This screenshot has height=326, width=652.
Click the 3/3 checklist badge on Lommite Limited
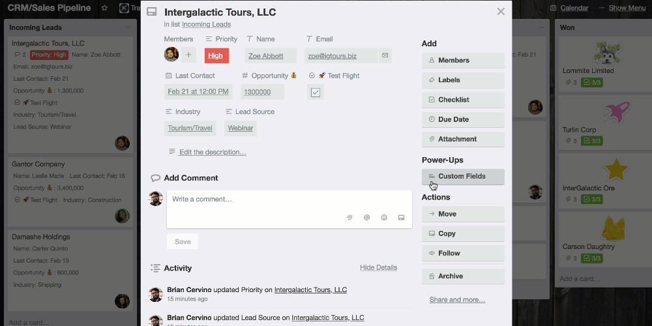point(592,82)
